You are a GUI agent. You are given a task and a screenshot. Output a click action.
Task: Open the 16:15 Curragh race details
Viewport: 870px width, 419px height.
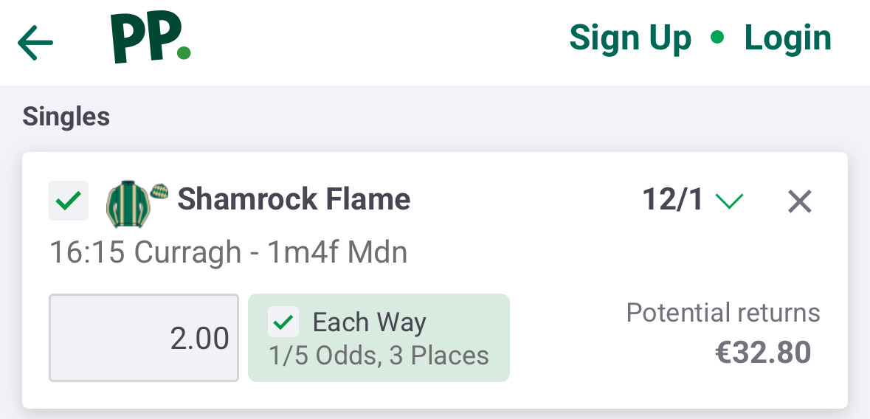[x=228, y=253]
